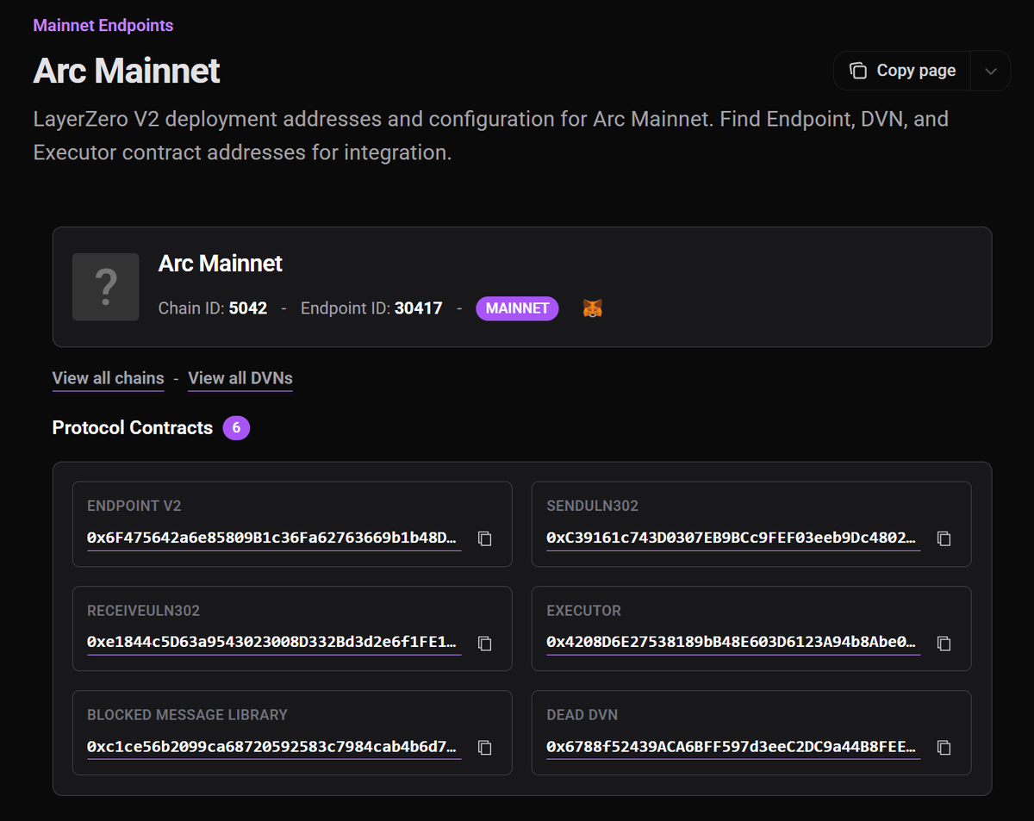Screen dimensions: 1034x821
Task: Open the SendUln302 address link
Action: tap(733, 538)
